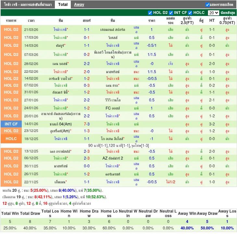Select the Total tab
The width and height of the screenshot is (237, 234).
coord(63,5)
